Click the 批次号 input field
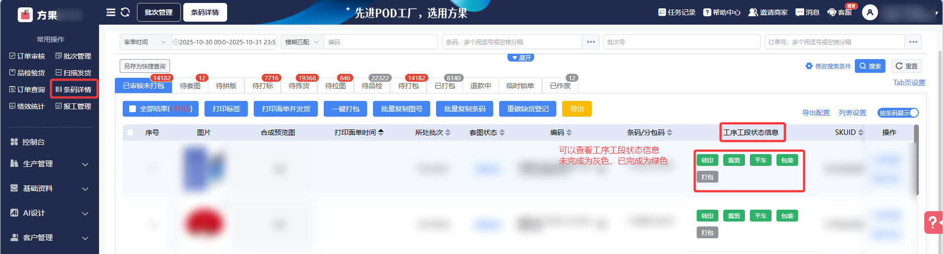Screen dimensions: 944x254 pos(681,42)
